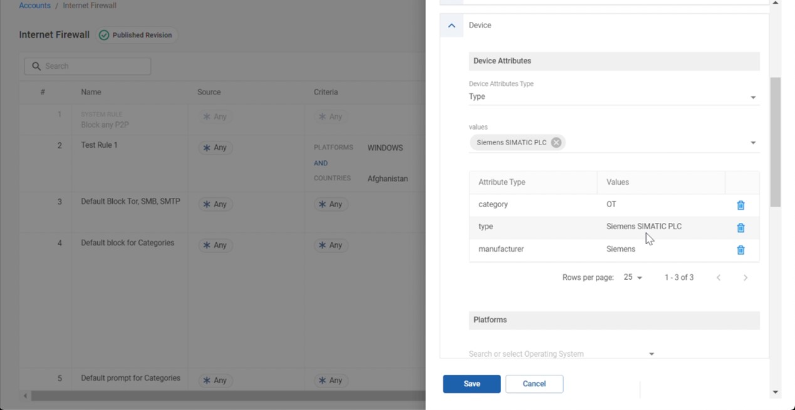Click the search magnifier icon

36,66
